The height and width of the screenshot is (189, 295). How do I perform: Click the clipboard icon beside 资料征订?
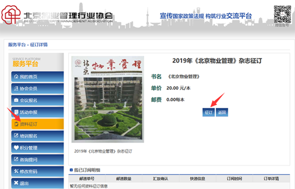[x=16, y=124]
